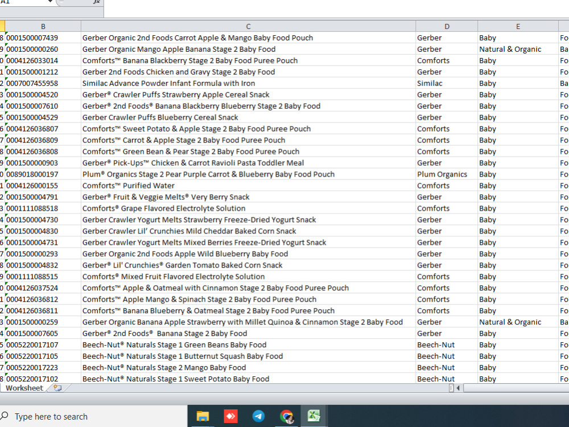The height and width of the screenshot is (427, 569).
Task: Switch to Excel from the taskbar
Action: 314,416
